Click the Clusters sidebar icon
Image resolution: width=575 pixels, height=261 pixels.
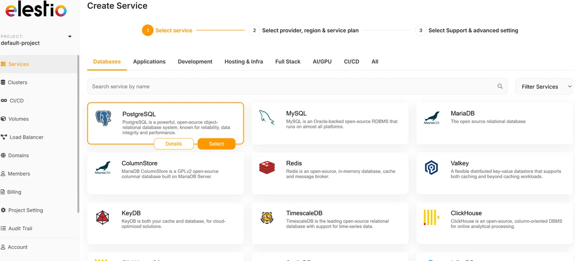click(3, 82)
